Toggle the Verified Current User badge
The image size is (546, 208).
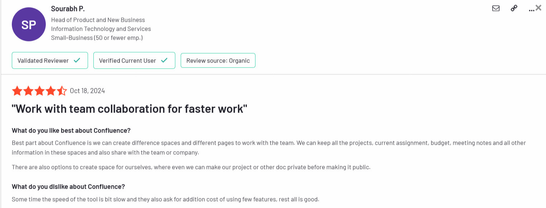pyautogui.click(x=134, y=60)
